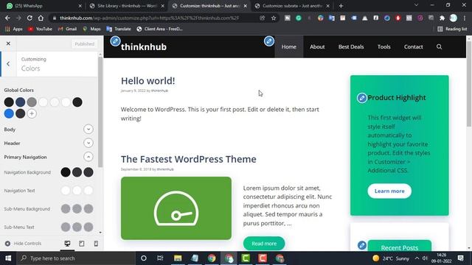
Task: Open the tab search dropdown arrow
Action: point(416,5)
